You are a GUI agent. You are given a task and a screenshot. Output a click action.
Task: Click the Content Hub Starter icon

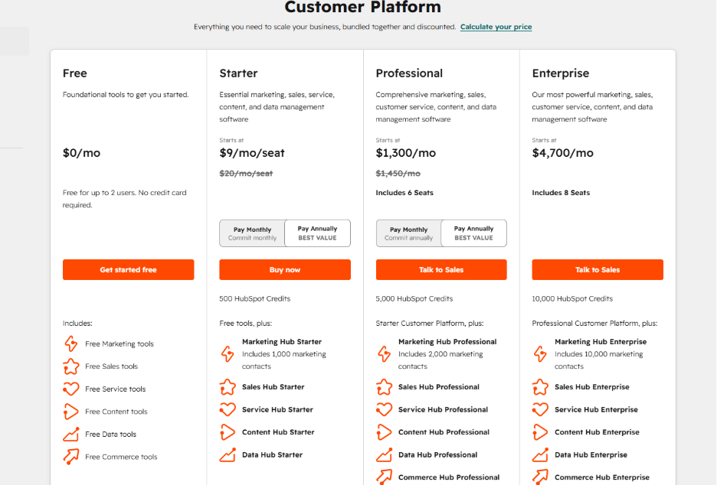tap(228, 432)
